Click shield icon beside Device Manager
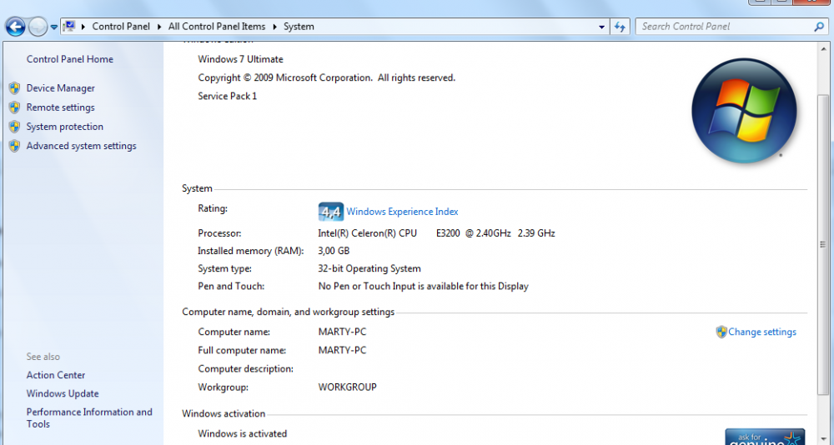The height and width of the screenshot is (445, 834). click(14, 88)
